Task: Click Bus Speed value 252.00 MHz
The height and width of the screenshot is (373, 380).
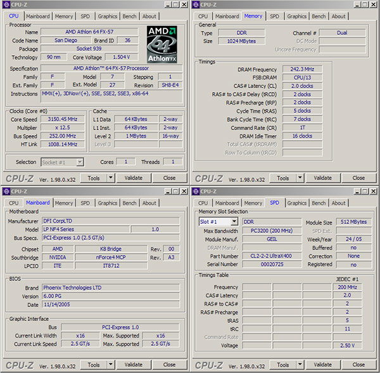Action: click(63, 136)
